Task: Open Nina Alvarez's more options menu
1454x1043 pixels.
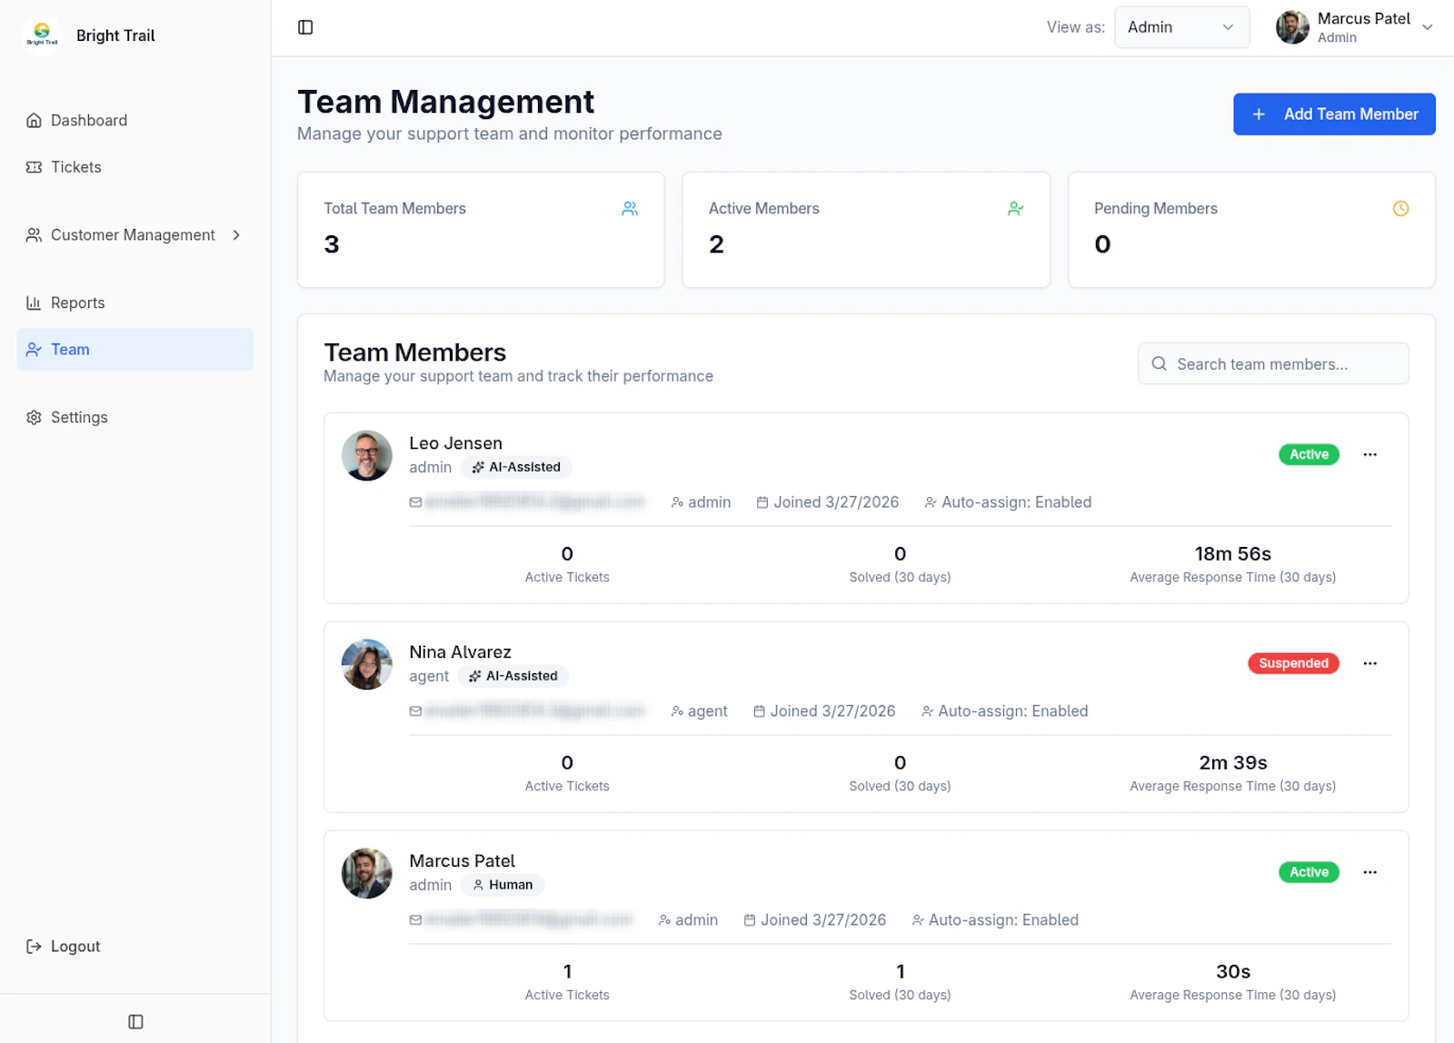Action: [x=1369, y=663]
